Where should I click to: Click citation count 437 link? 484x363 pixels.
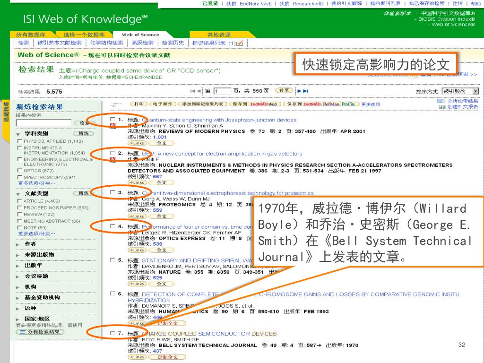pyautogui.click(x=157, y=351)
